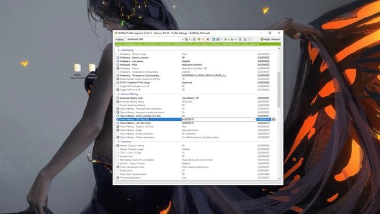This screenshot has height=214, width=380.
Task: Select the 3 - Antialiasing section header
Action: (125, 50)
